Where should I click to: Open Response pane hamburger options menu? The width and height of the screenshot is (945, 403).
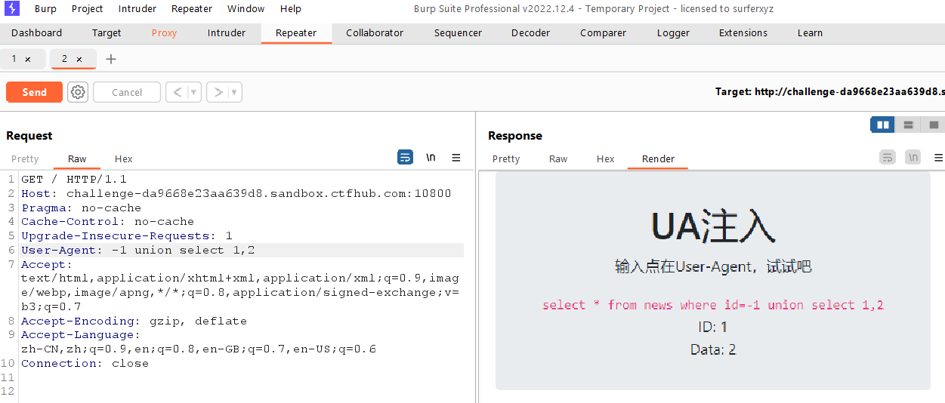[938, 157]
